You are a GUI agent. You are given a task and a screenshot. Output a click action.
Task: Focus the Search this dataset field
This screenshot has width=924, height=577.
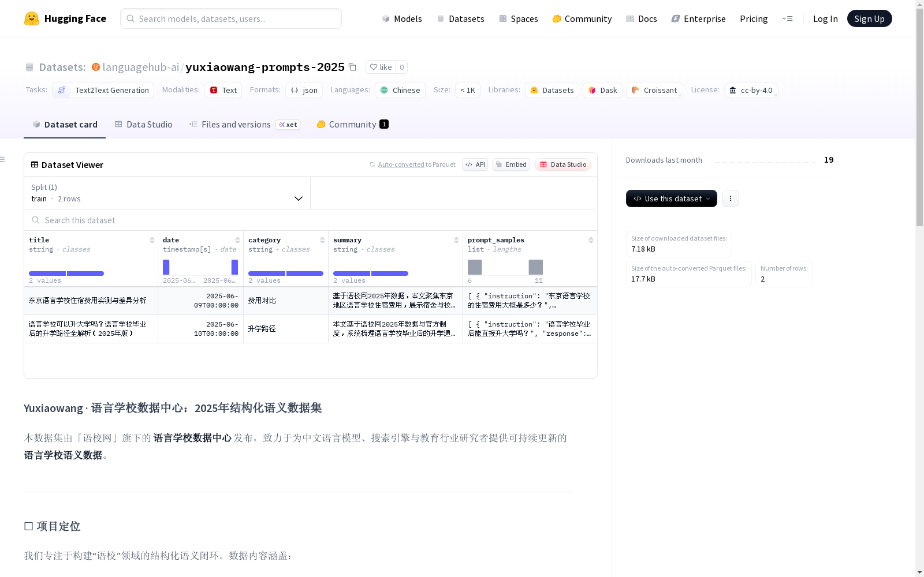(x=311, y=220)
